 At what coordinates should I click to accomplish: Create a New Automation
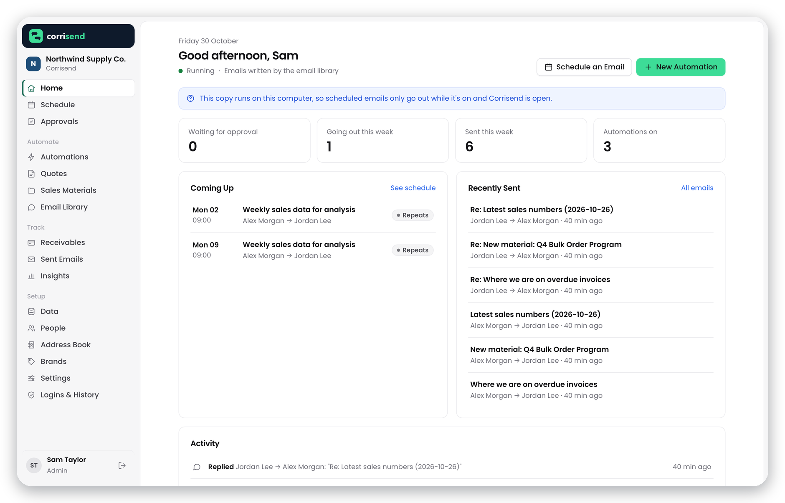pos(681,67)
